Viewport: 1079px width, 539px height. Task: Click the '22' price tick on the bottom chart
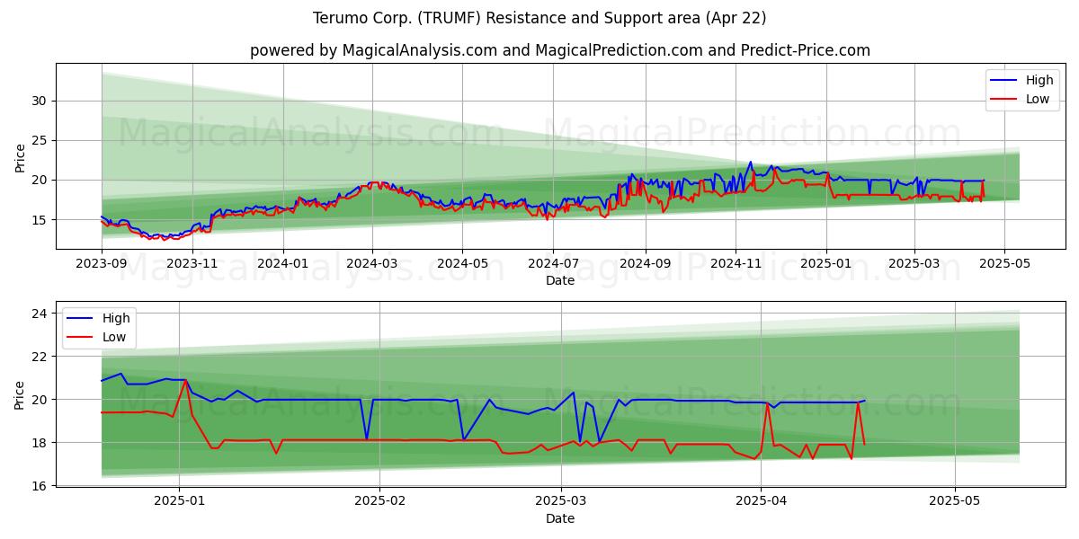coord(40,357)
